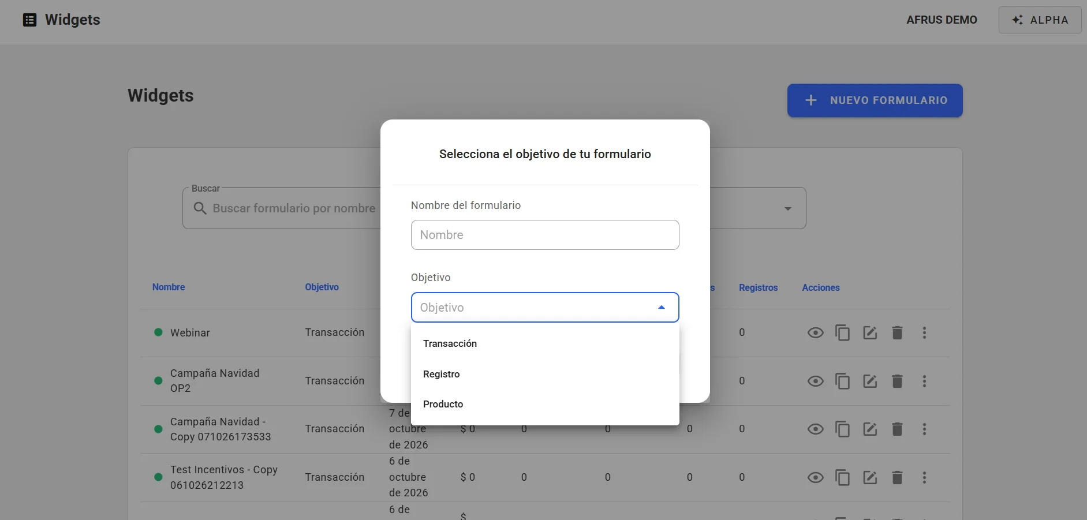Open more options for Test Incentivos - Copy

click(x=924, y=477)
